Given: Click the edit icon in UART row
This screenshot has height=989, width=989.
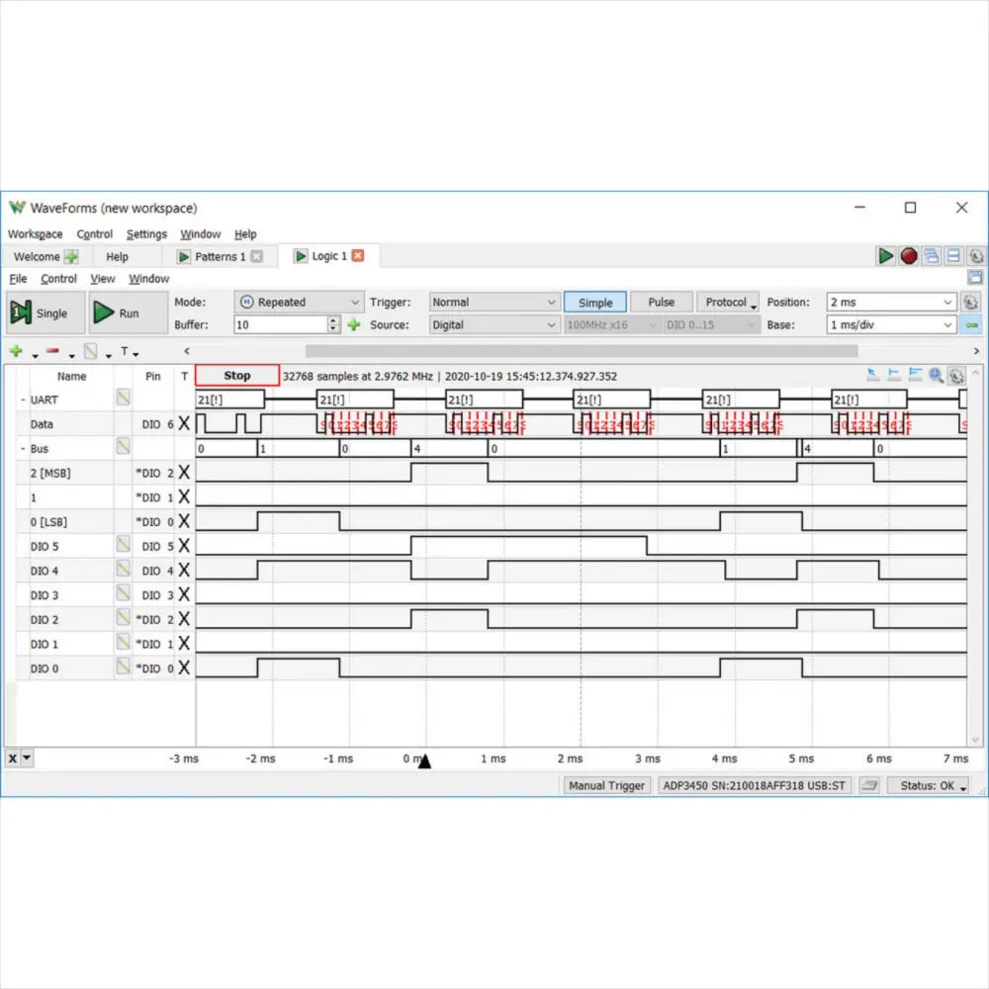Looking at the screenshot, I should [124, 400].
